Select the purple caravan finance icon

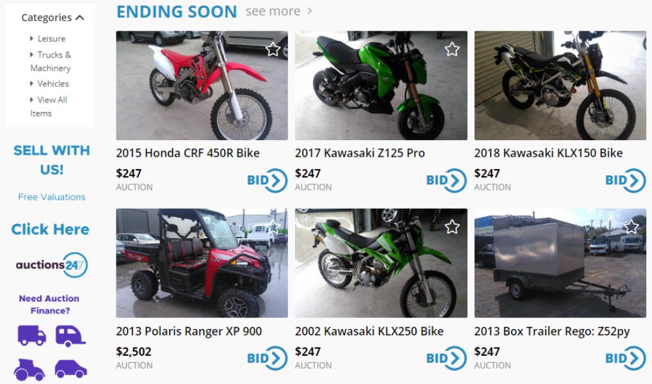point(70,336)
